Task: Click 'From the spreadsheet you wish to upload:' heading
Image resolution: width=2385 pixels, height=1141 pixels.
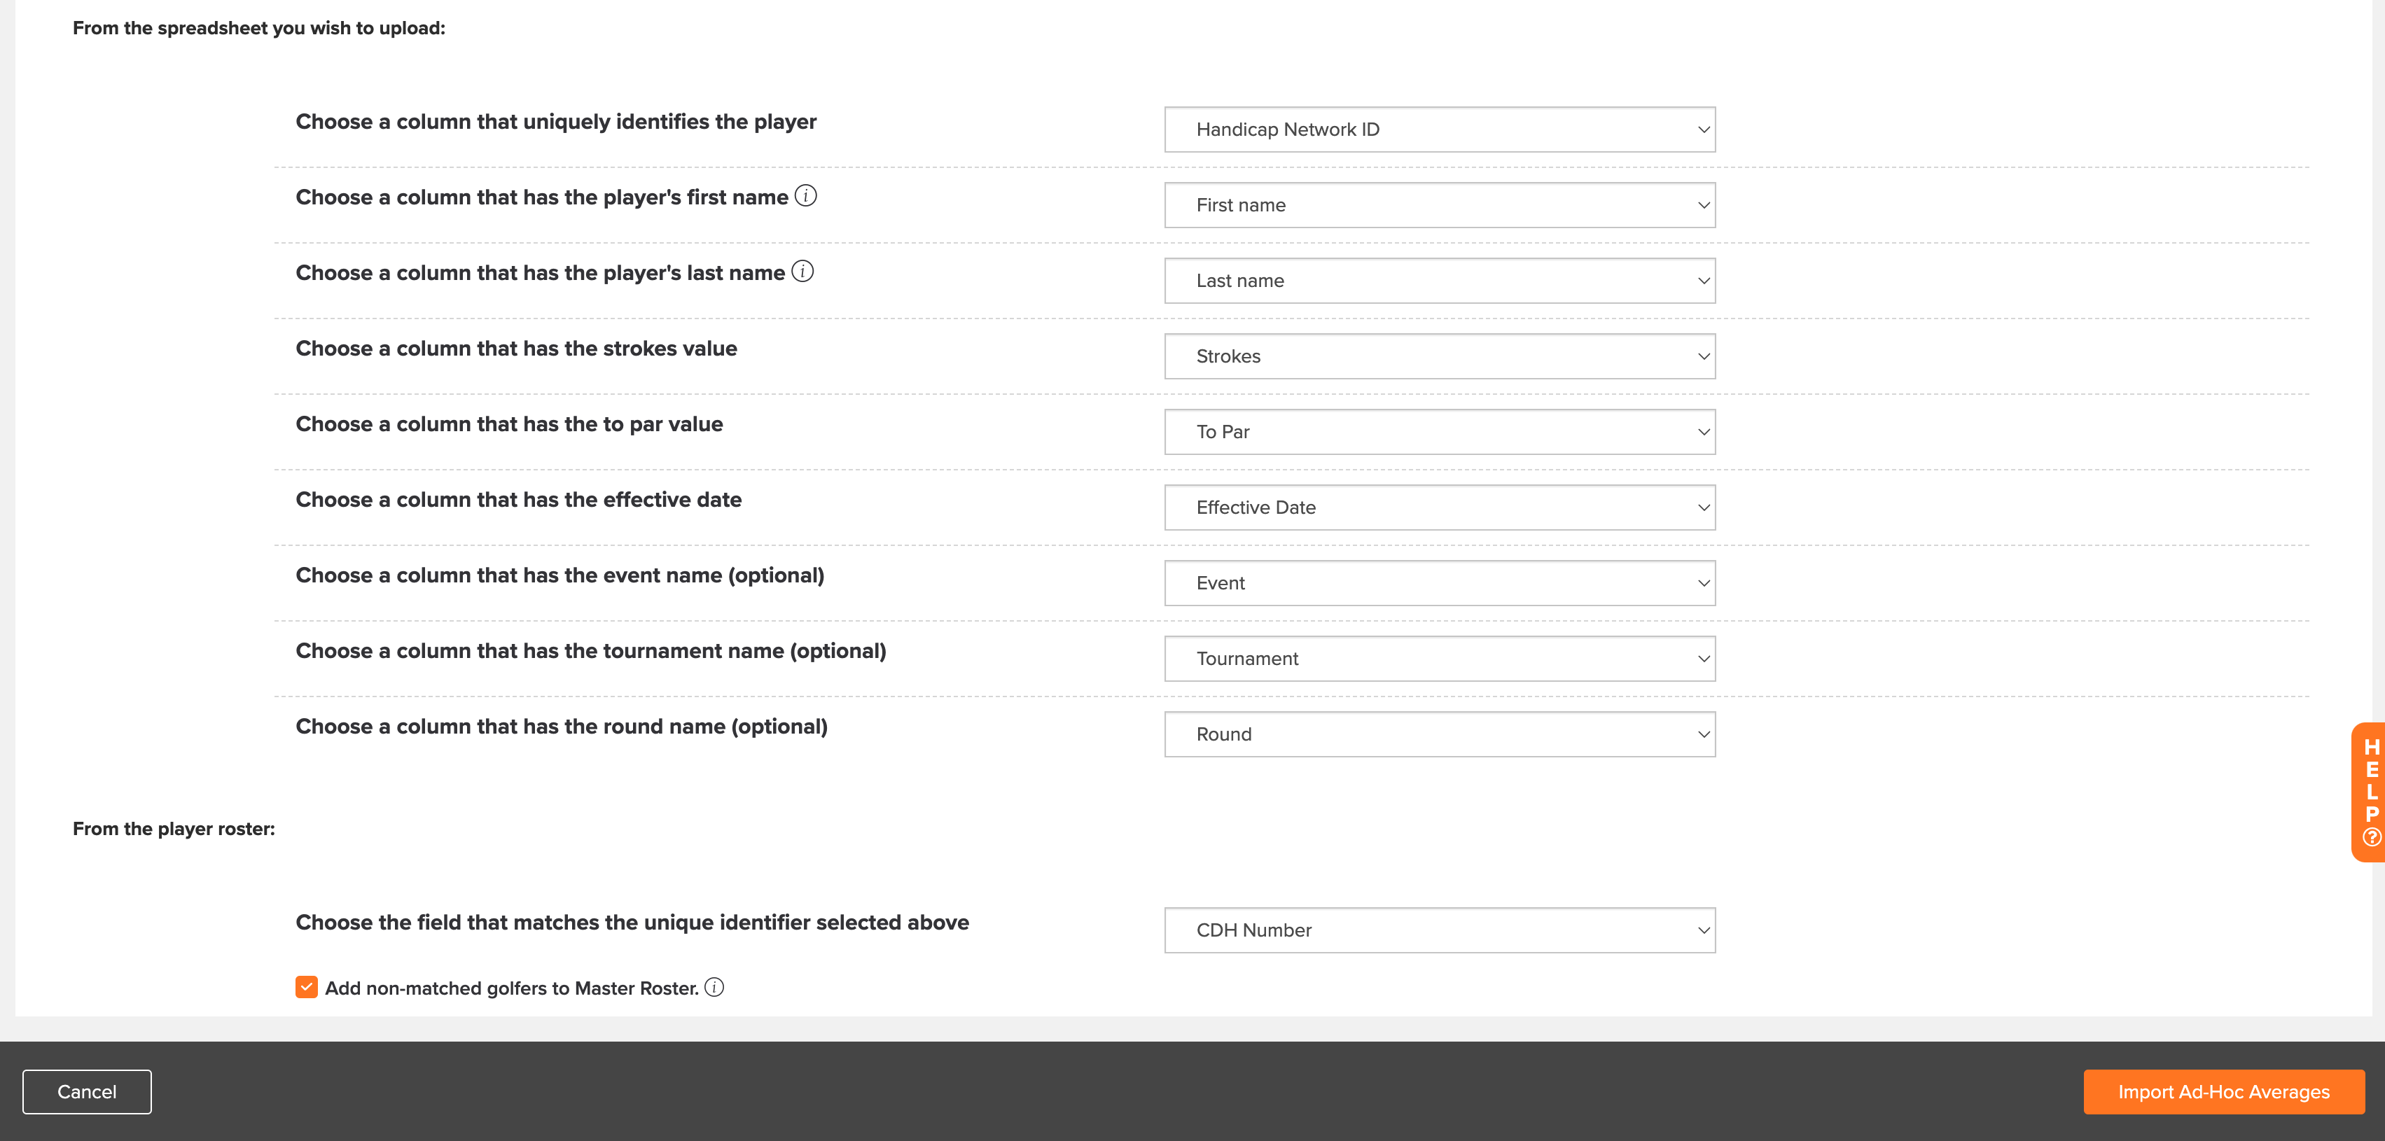Action: [259, 29]
